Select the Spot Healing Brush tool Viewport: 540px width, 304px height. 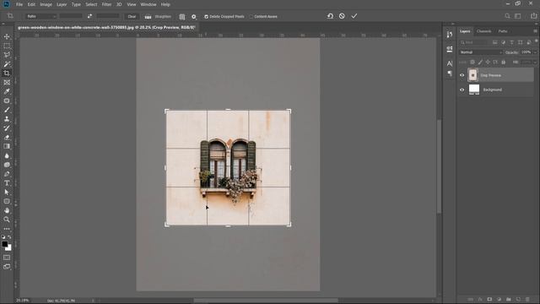[x=7, y=100]
